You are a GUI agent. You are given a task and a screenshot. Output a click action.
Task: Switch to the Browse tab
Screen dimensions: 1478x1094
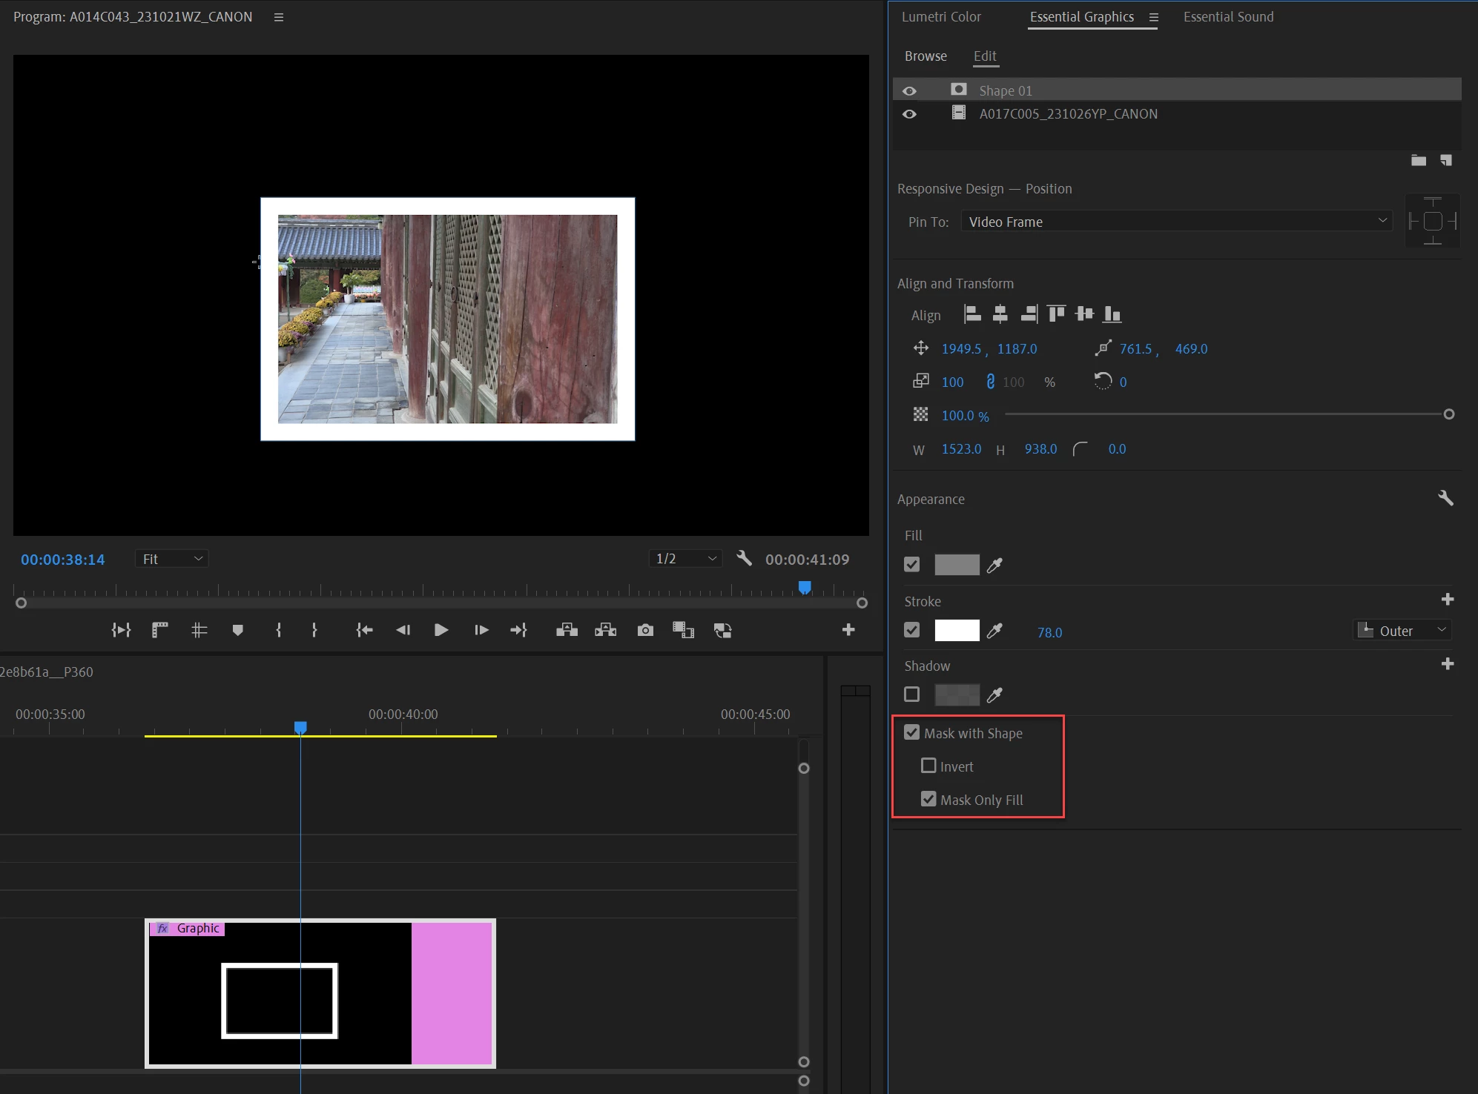(x=926, y=56)
